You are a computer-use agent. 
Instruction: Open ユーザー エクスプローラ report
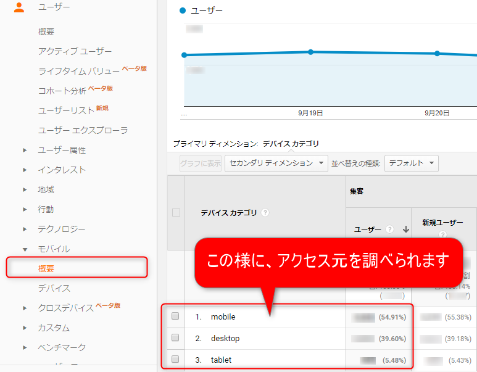[83, 130]
